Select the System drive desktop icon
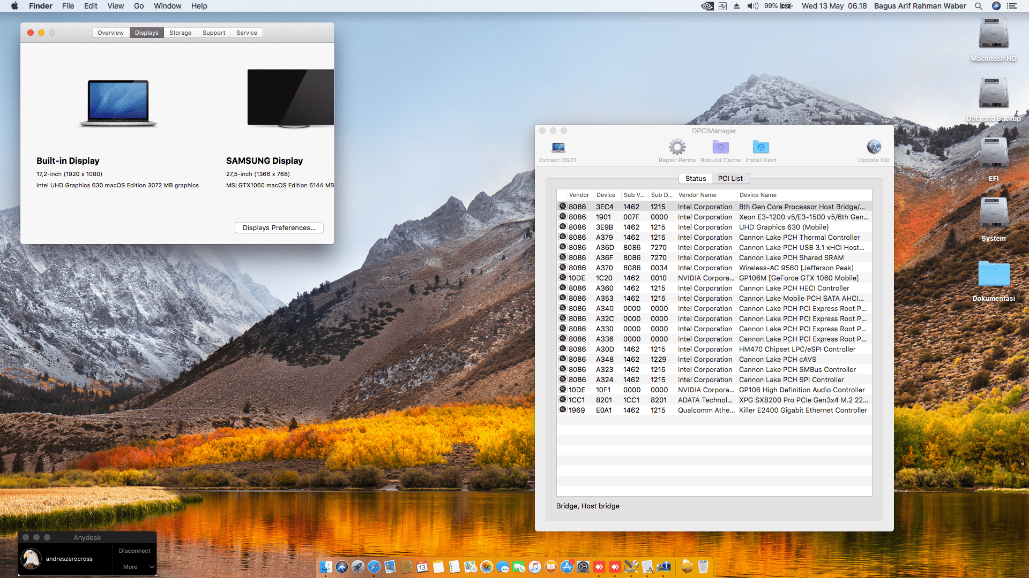Image resolution: width=1029 pixels, height=578 pixels. (994, 214)
